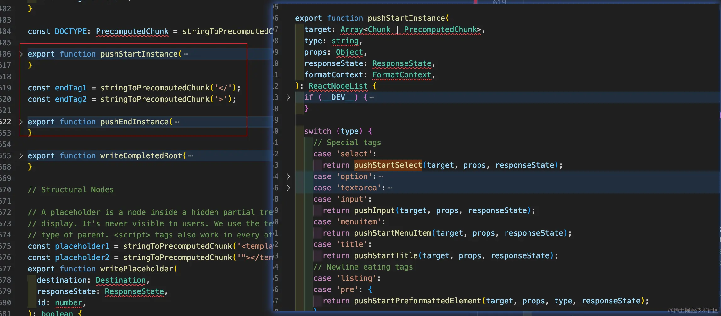Image resolution: width=721 pixels, height=316 pixels.
Task: Click the endTag1 constant
Action: tap(71, 88)
